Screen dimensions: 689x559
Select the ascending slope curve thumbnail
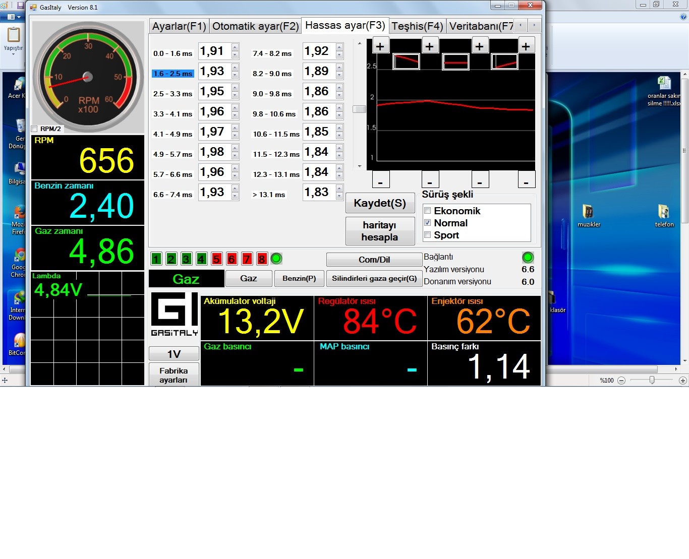(504, 62)
